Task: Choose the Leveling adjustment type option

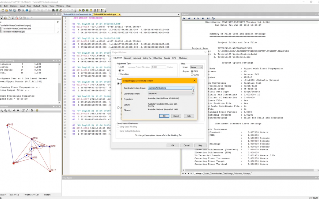Action: point(120,74)
